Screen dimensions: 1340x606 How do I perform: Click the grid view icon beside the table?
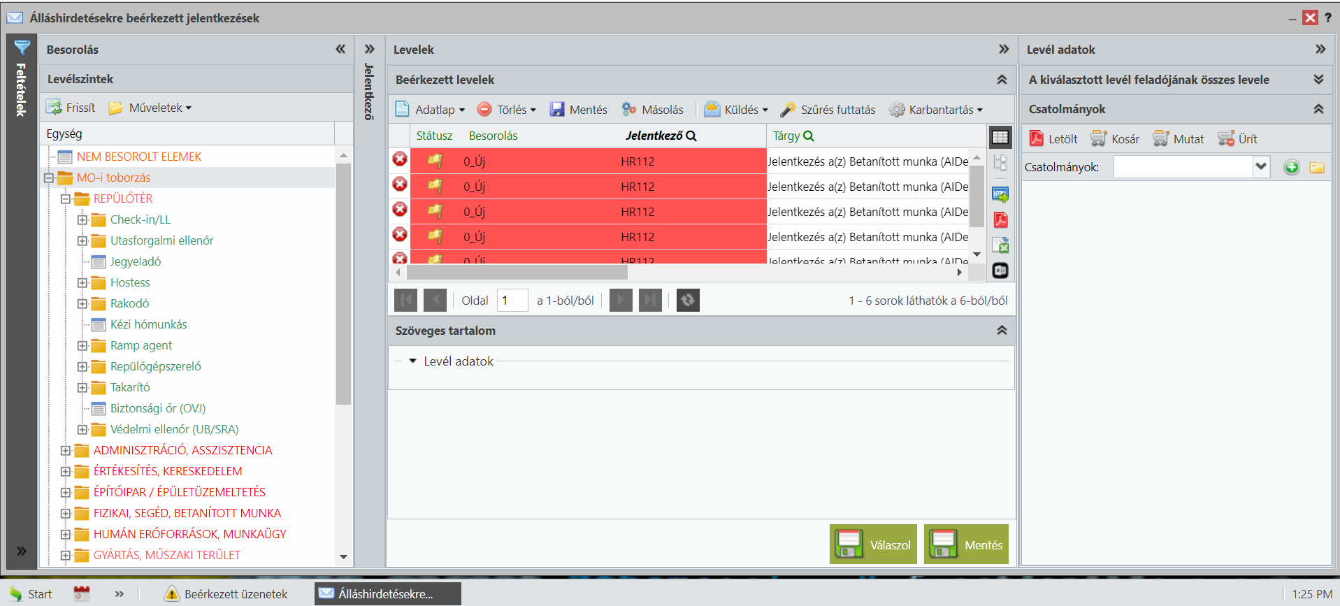point(1000,138)
